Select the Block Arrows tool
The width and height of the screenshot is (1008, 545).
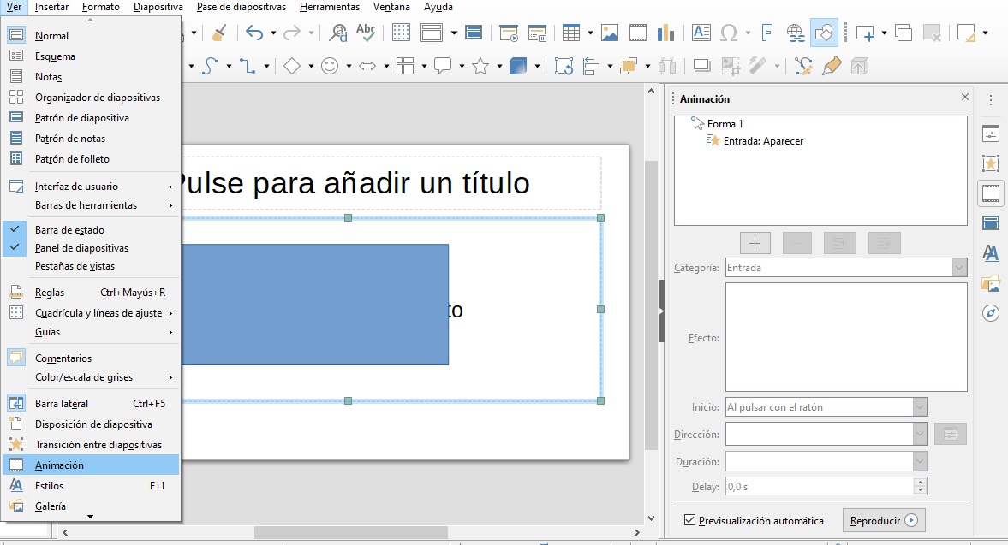(x=367, y=66)
